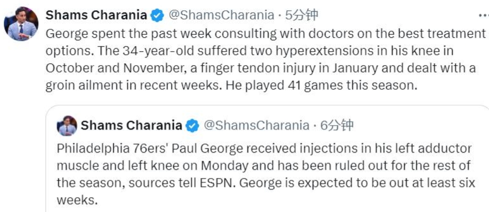The width and height of the screenshot is (489, 212).
Task: Click verified badge beside the top author name
Action: pos(157,15)
